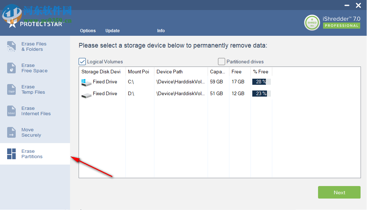This screenshot has height=210, width=367.
Task: Click the 28 % free space bar
Action: pos(261,82)
